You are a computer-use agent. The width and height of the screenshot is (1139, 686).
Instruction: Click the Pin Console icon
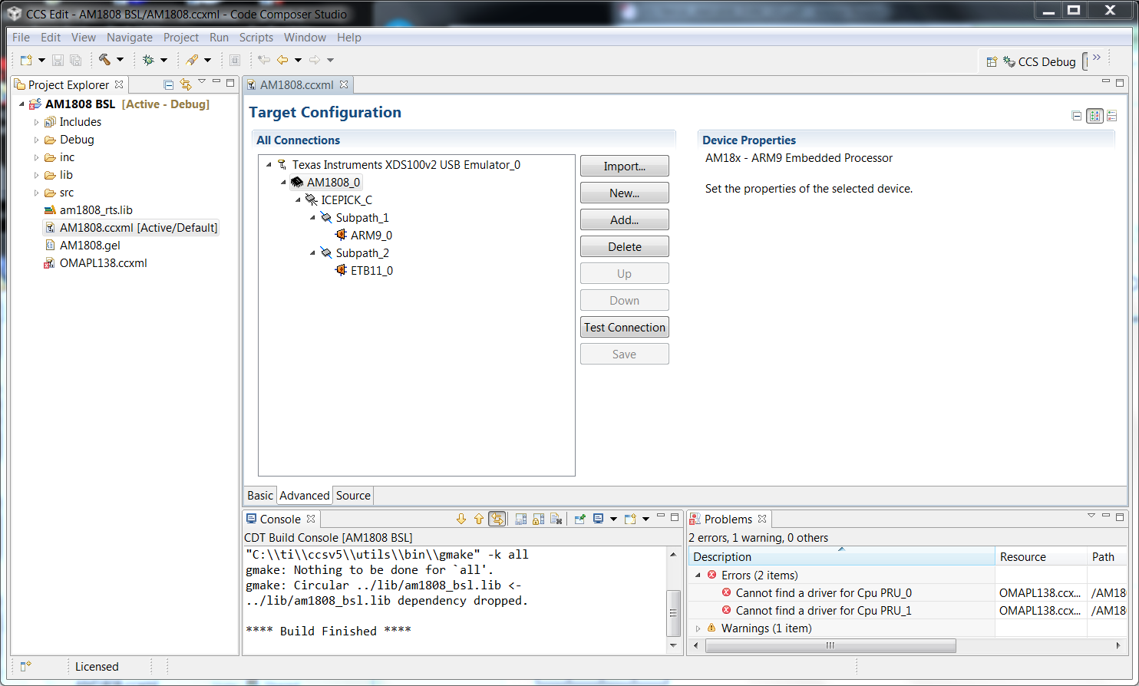pyautogui.click(x=580, y=519)
